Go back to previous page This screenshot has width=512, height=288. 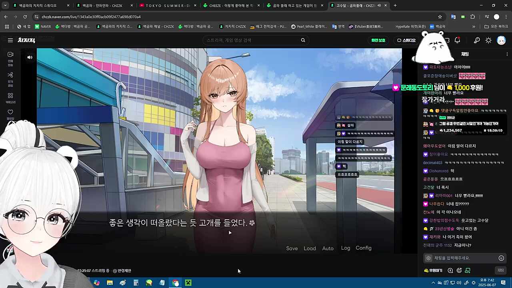(6, 17)
